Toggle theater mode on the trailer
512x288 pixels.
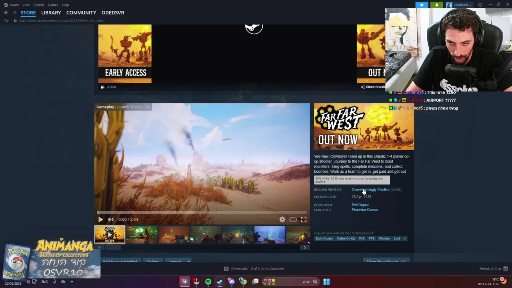pyautogui.click(x=293, y=219)
